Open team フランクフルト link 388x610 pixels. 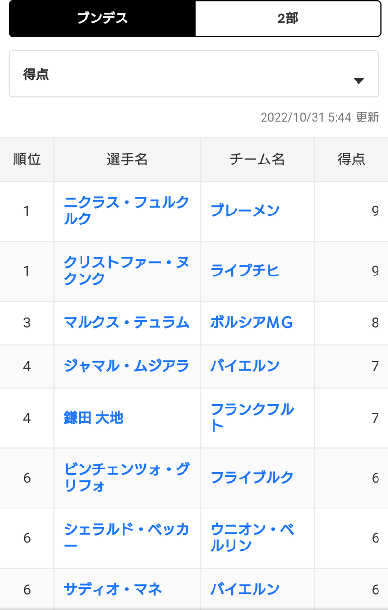click(252, 418)
